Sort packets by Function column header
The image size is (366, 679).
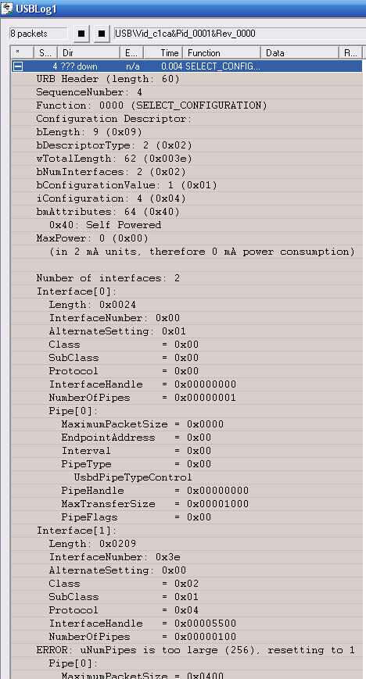[x=221, y=53]
